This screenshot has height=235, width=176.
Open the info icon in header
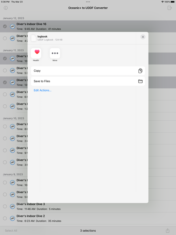tap(6, 8)
